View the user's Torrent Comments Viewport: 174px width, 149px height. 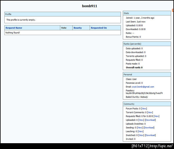[x=150, y=112]
